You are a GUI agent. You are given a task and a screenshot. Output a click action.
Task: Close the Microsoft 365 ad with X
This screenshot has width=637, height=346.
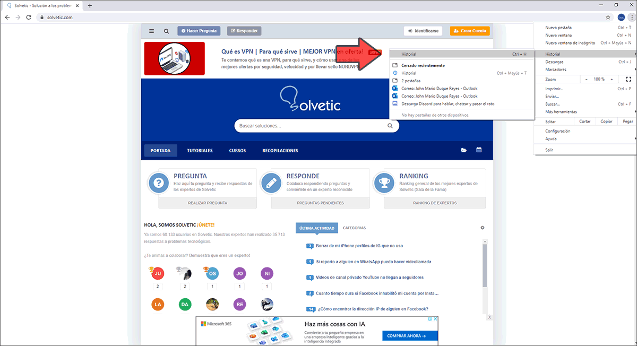435,319
